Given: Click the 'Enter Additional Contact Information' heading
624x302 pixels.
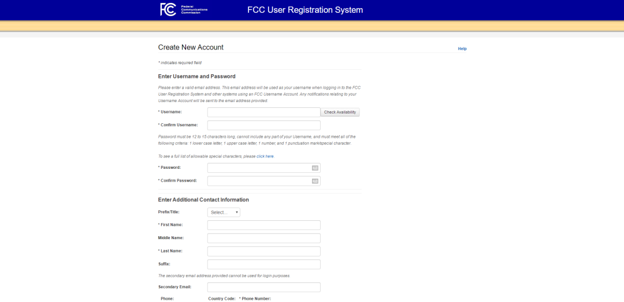Looking at the screenshot, I should pos(203,200).
